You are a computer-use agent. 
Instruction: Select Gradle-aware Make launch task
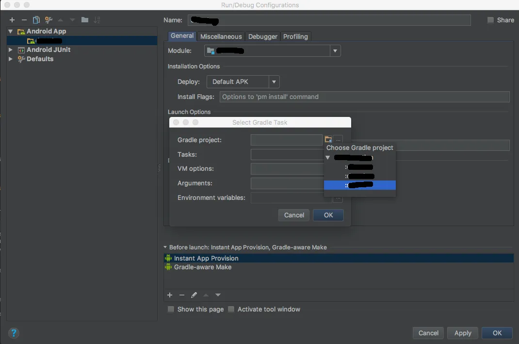click(339, 267)
